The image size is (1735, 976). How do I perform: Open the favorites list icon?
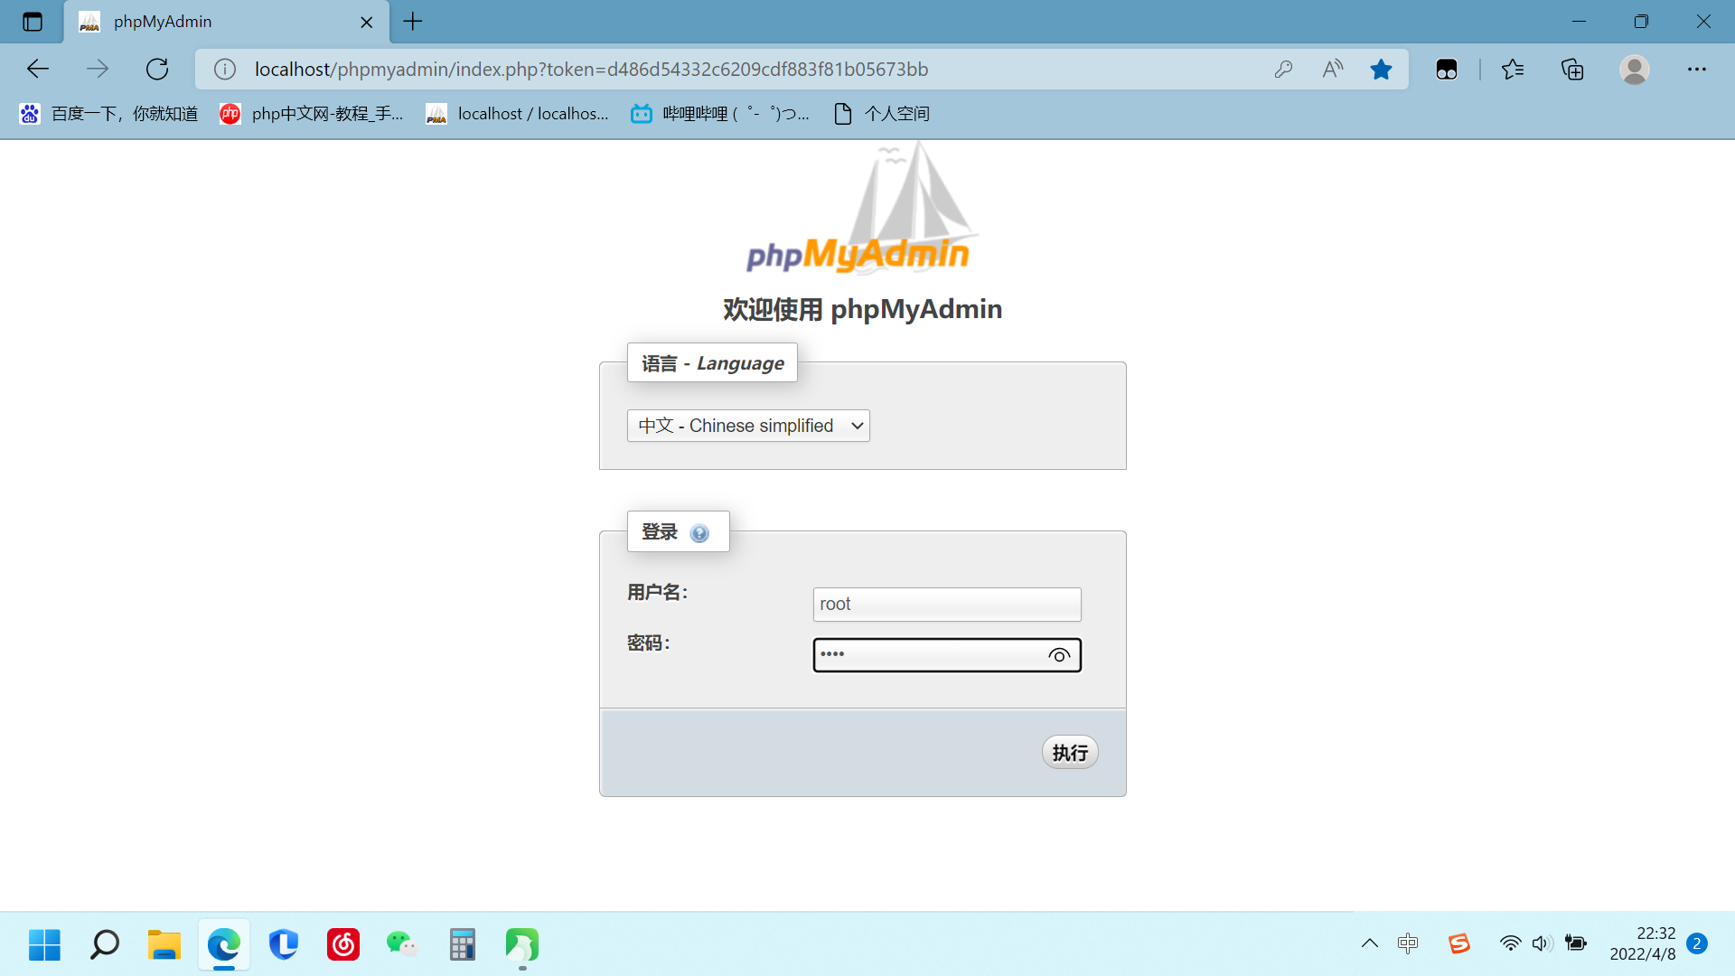[x=1513, y=70]
